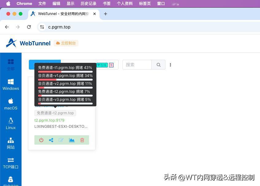Open the 窗口 menu

(161, 3)
